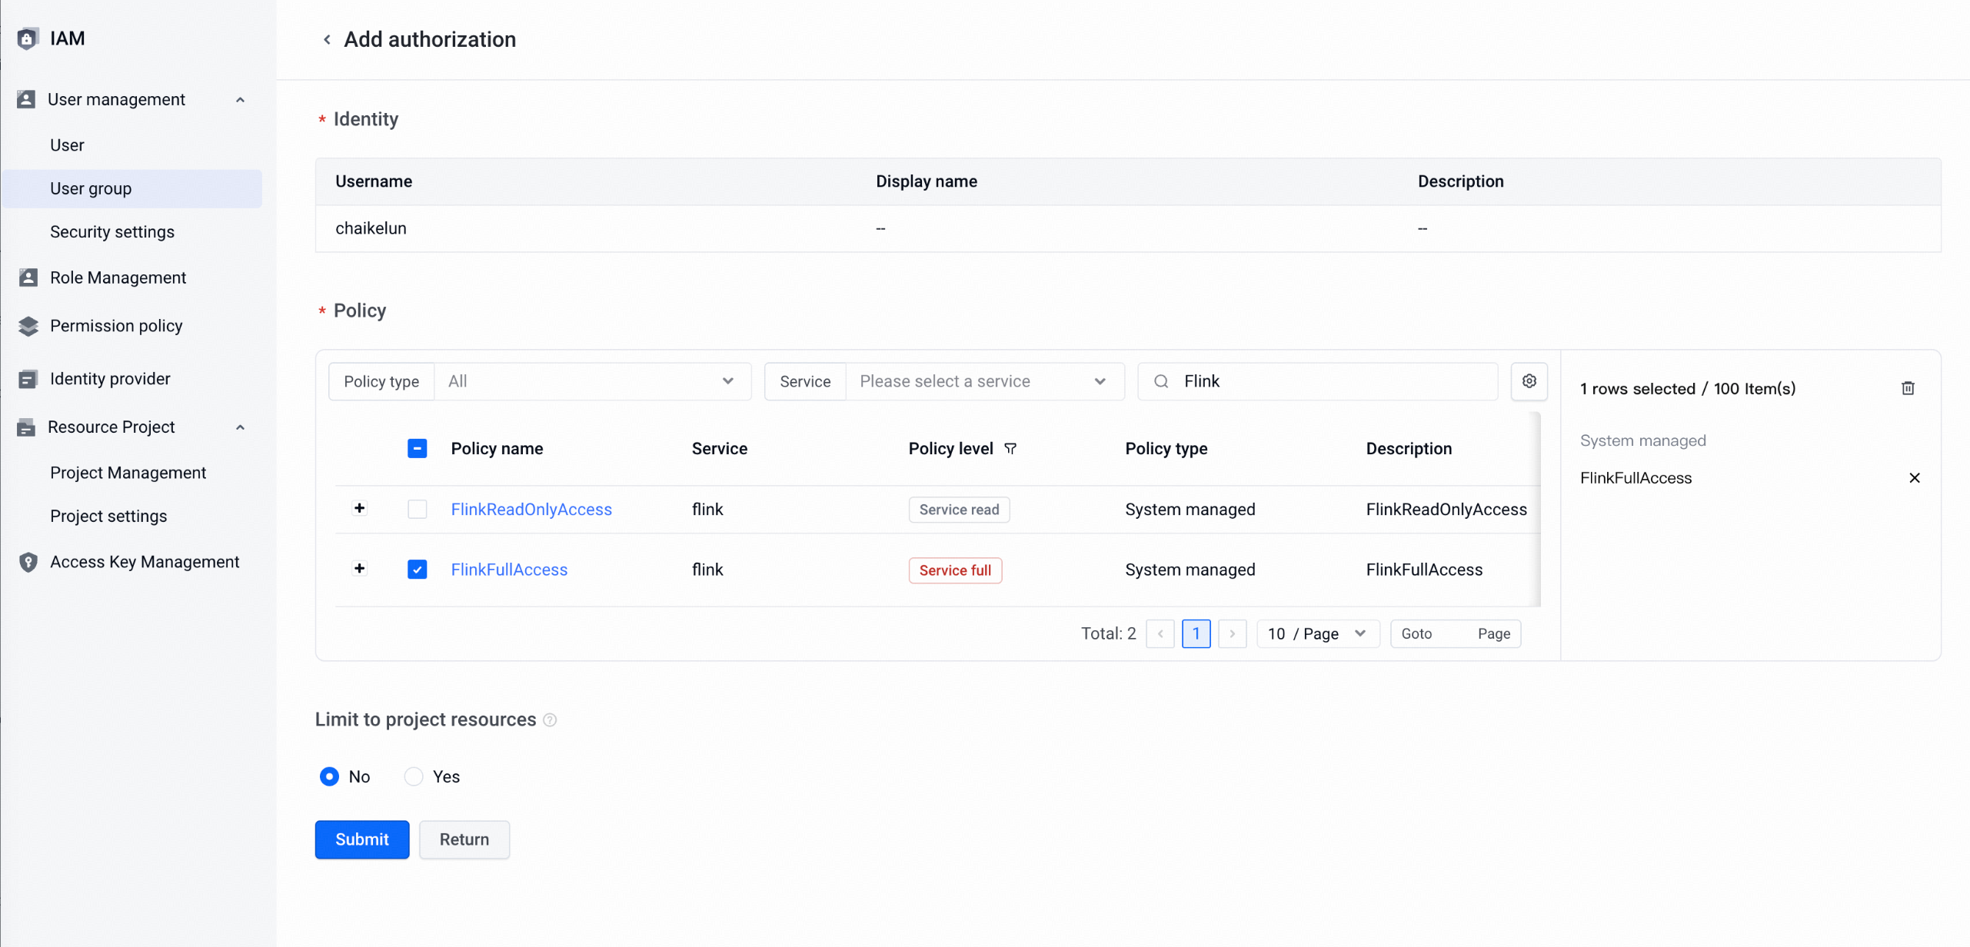Uncheck the FlinkFullAccess policy checkbox

pos(417,569)
